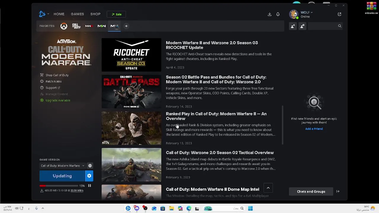Open the Ranked Play article thumbnail
The height and width of the screenshot is (213, 379).
click(x=131, y=128)
